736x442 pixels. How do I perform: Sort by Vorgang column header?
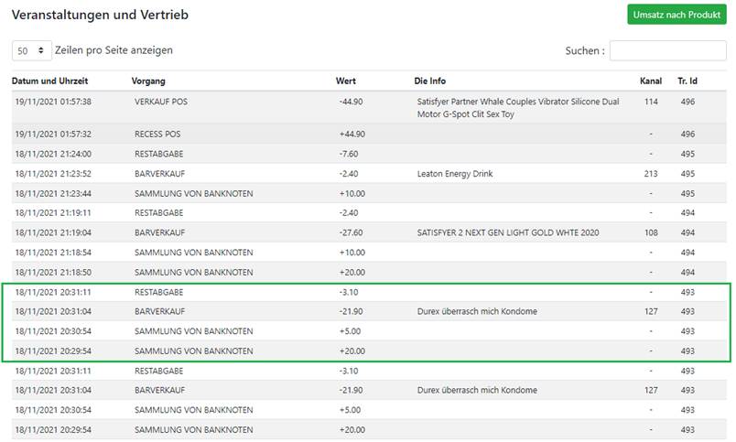coord(148,81)
